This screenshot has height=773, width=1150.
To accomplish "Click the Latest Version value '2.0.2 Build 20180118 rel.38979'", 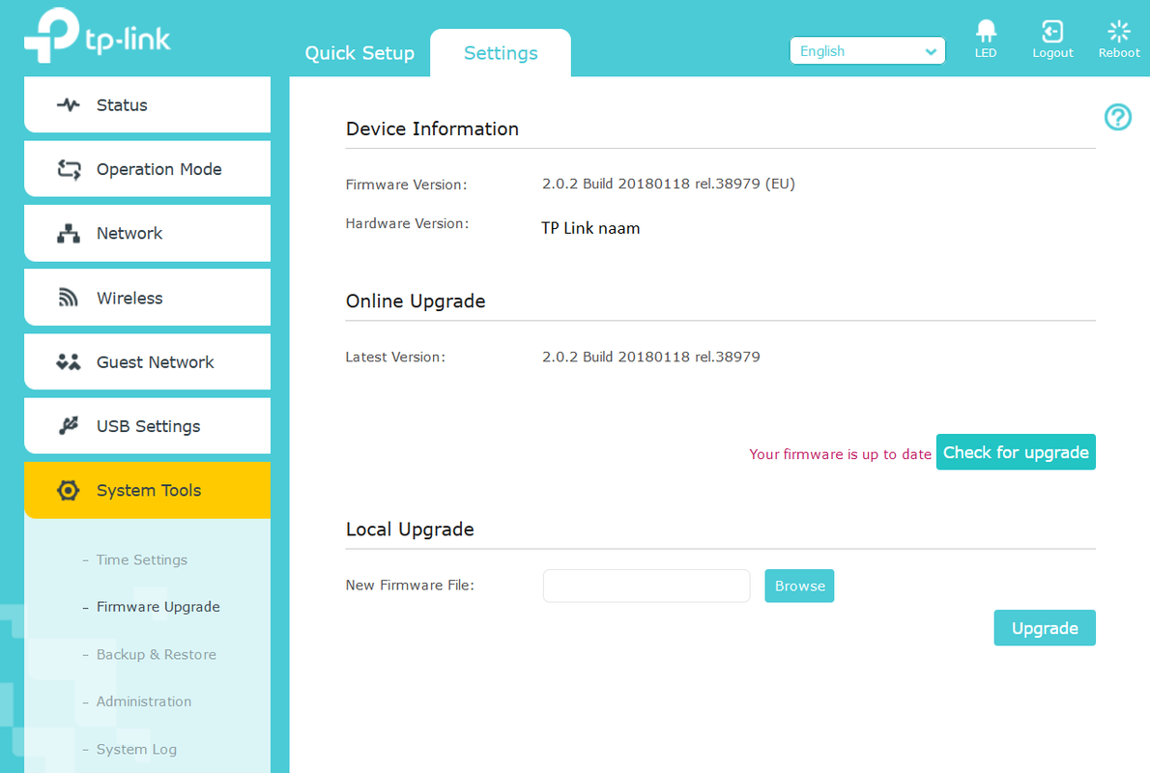I will click(650, 357).
